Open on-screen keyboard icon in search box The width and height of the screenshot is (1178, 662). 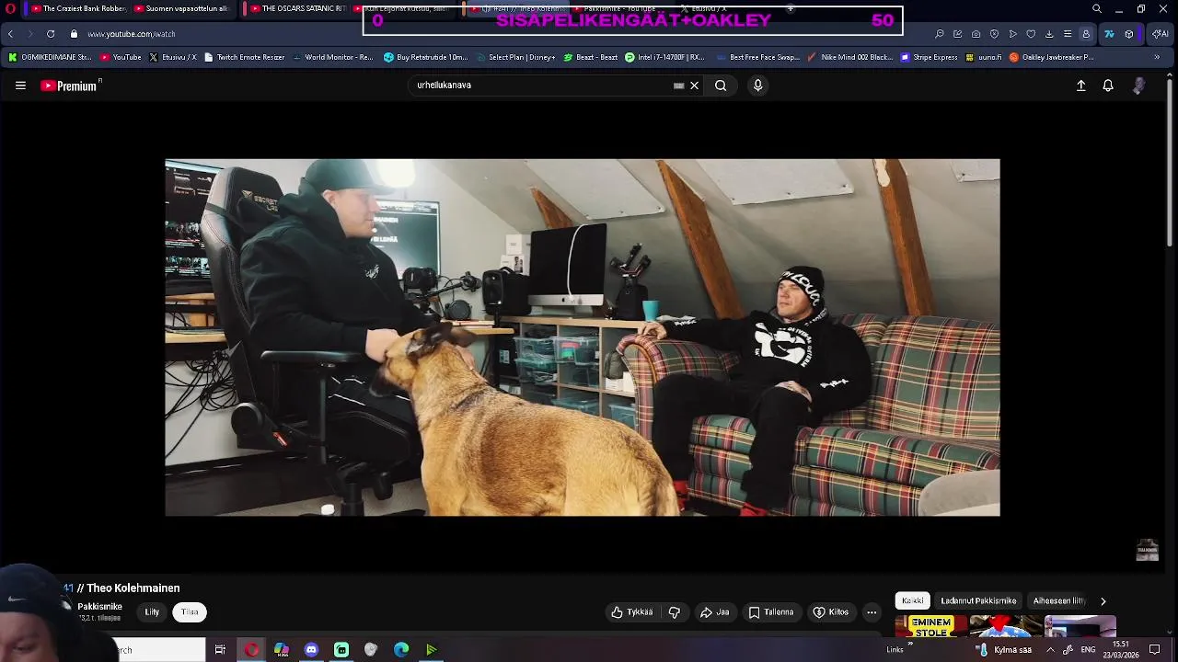[x=678, y=86]
